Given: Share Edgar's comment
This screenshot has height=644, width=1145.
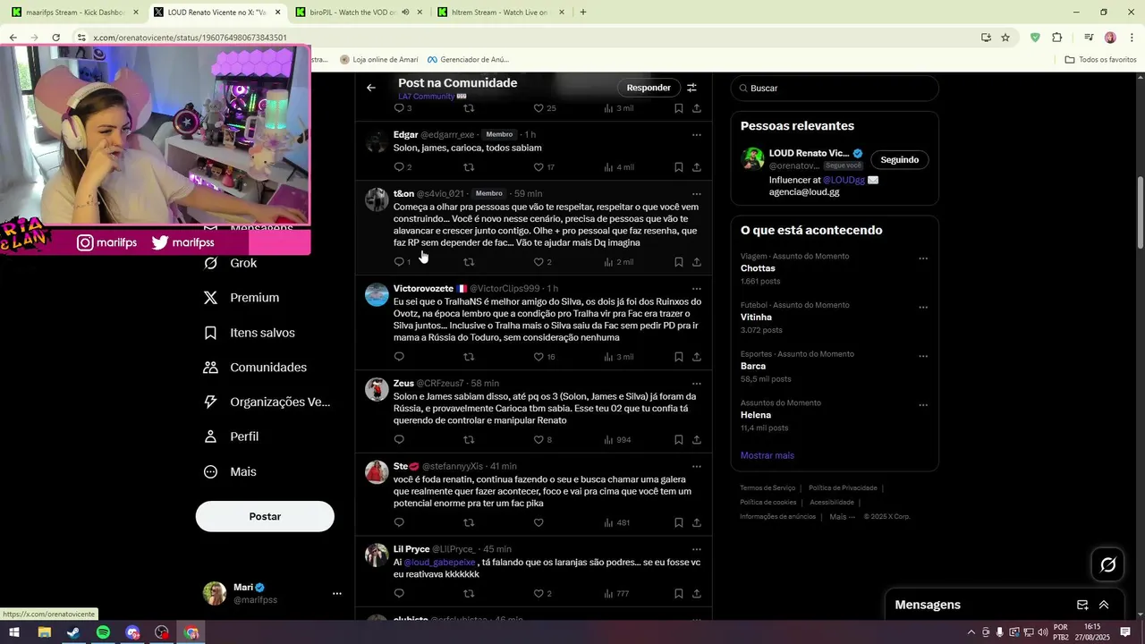Looking at the screenshot, I should coord(697,167).
